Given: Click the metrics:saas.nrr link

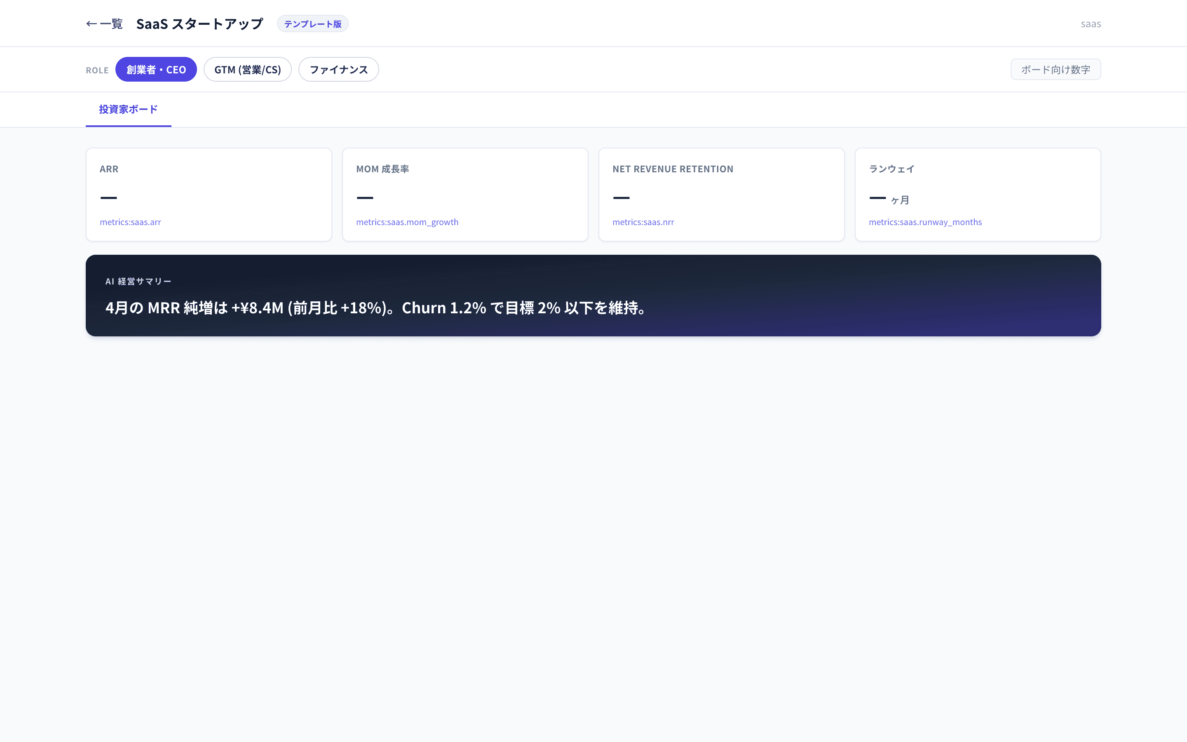Looking at the screenshot, I should tap(643, 222).
